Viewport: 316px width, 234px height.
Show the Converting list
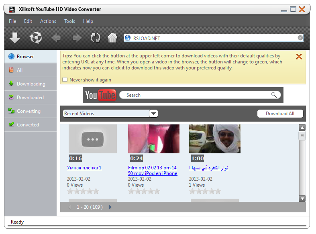pyautogui.click(x=31, y=111)
